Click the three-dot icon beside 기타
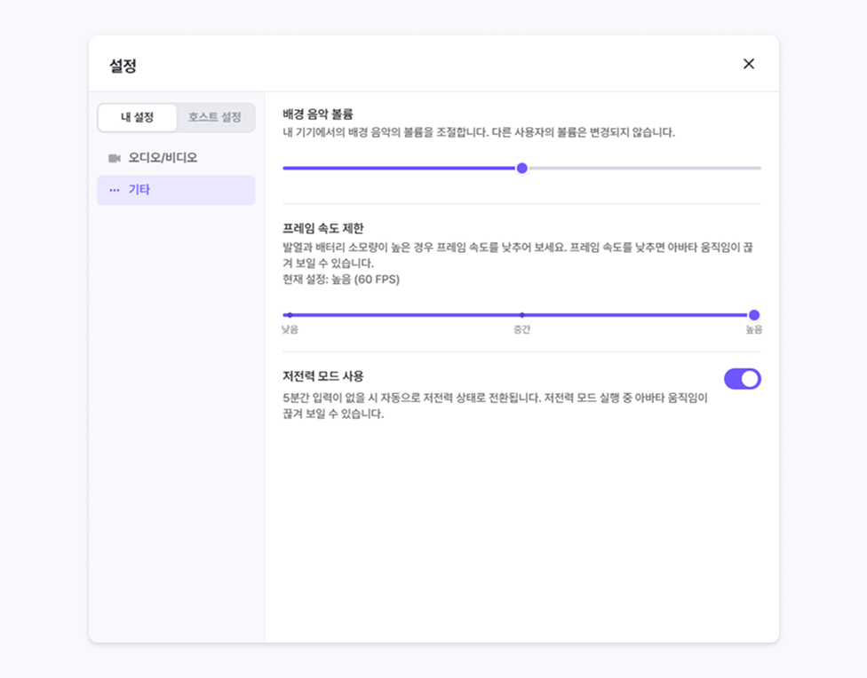 tap(115, 190)
